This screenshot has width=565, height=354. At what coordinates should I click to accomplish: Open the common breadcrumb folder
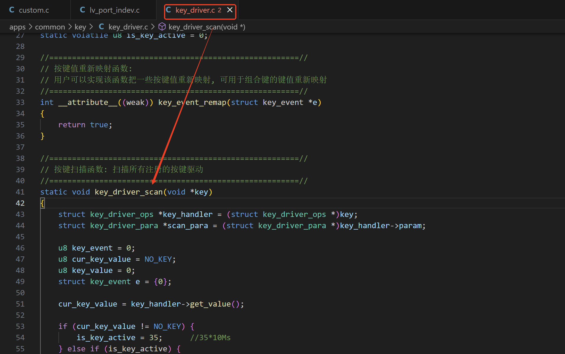coord(50,27)
